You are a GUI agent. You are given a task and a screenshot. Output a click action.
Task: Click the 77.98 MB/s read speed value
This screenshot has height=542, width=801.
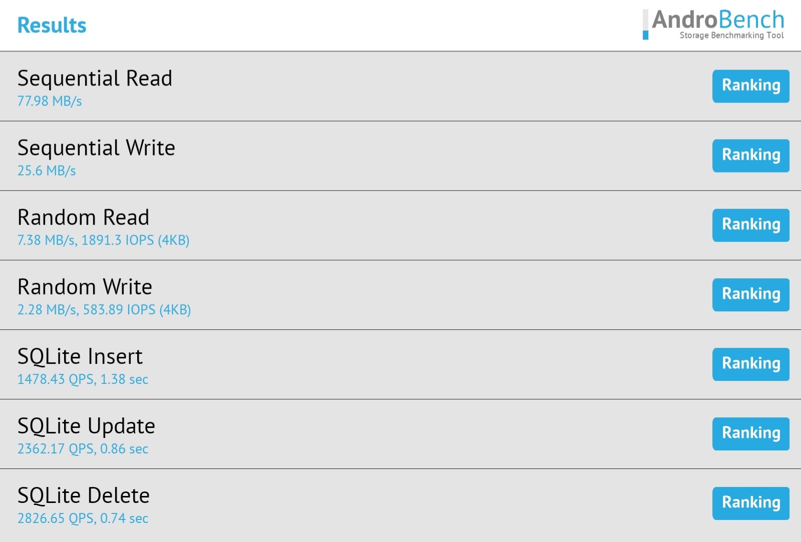[50, 101]
